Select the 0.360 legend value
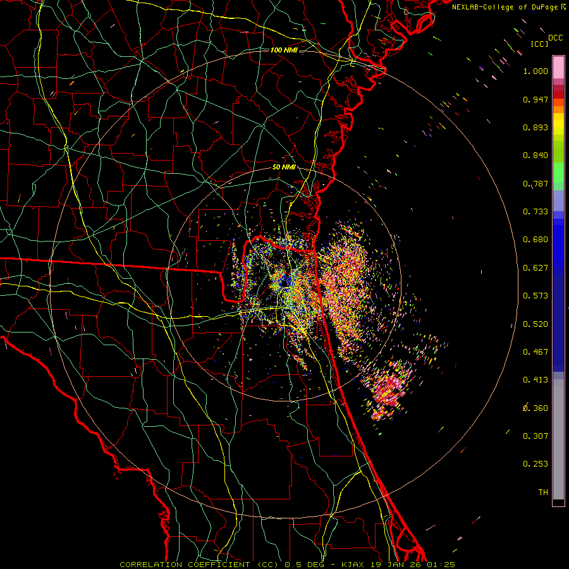 coord(535,408)
